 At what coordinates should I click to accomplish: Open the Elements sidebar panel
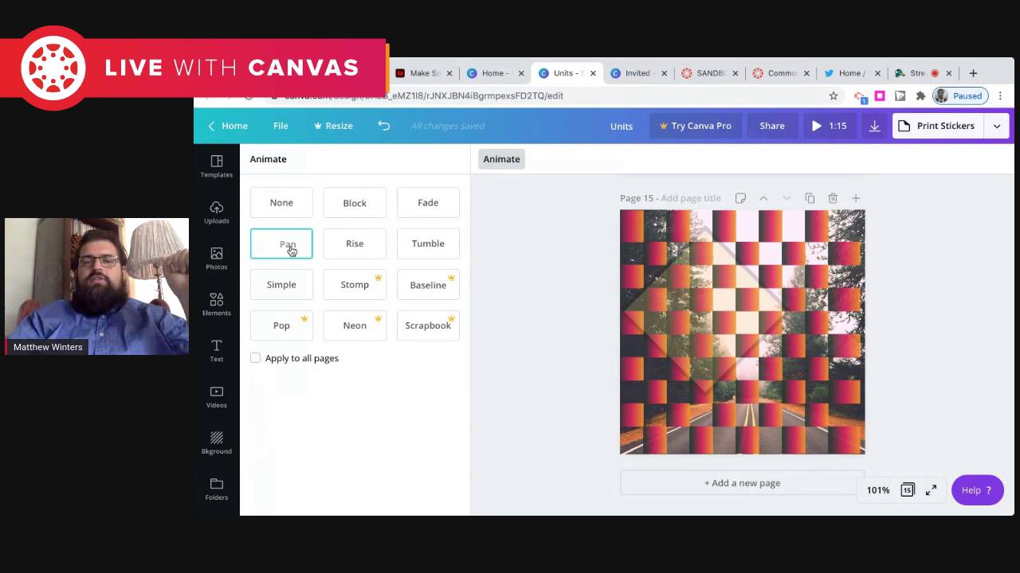pyautogui.click(x=216, y=304)
